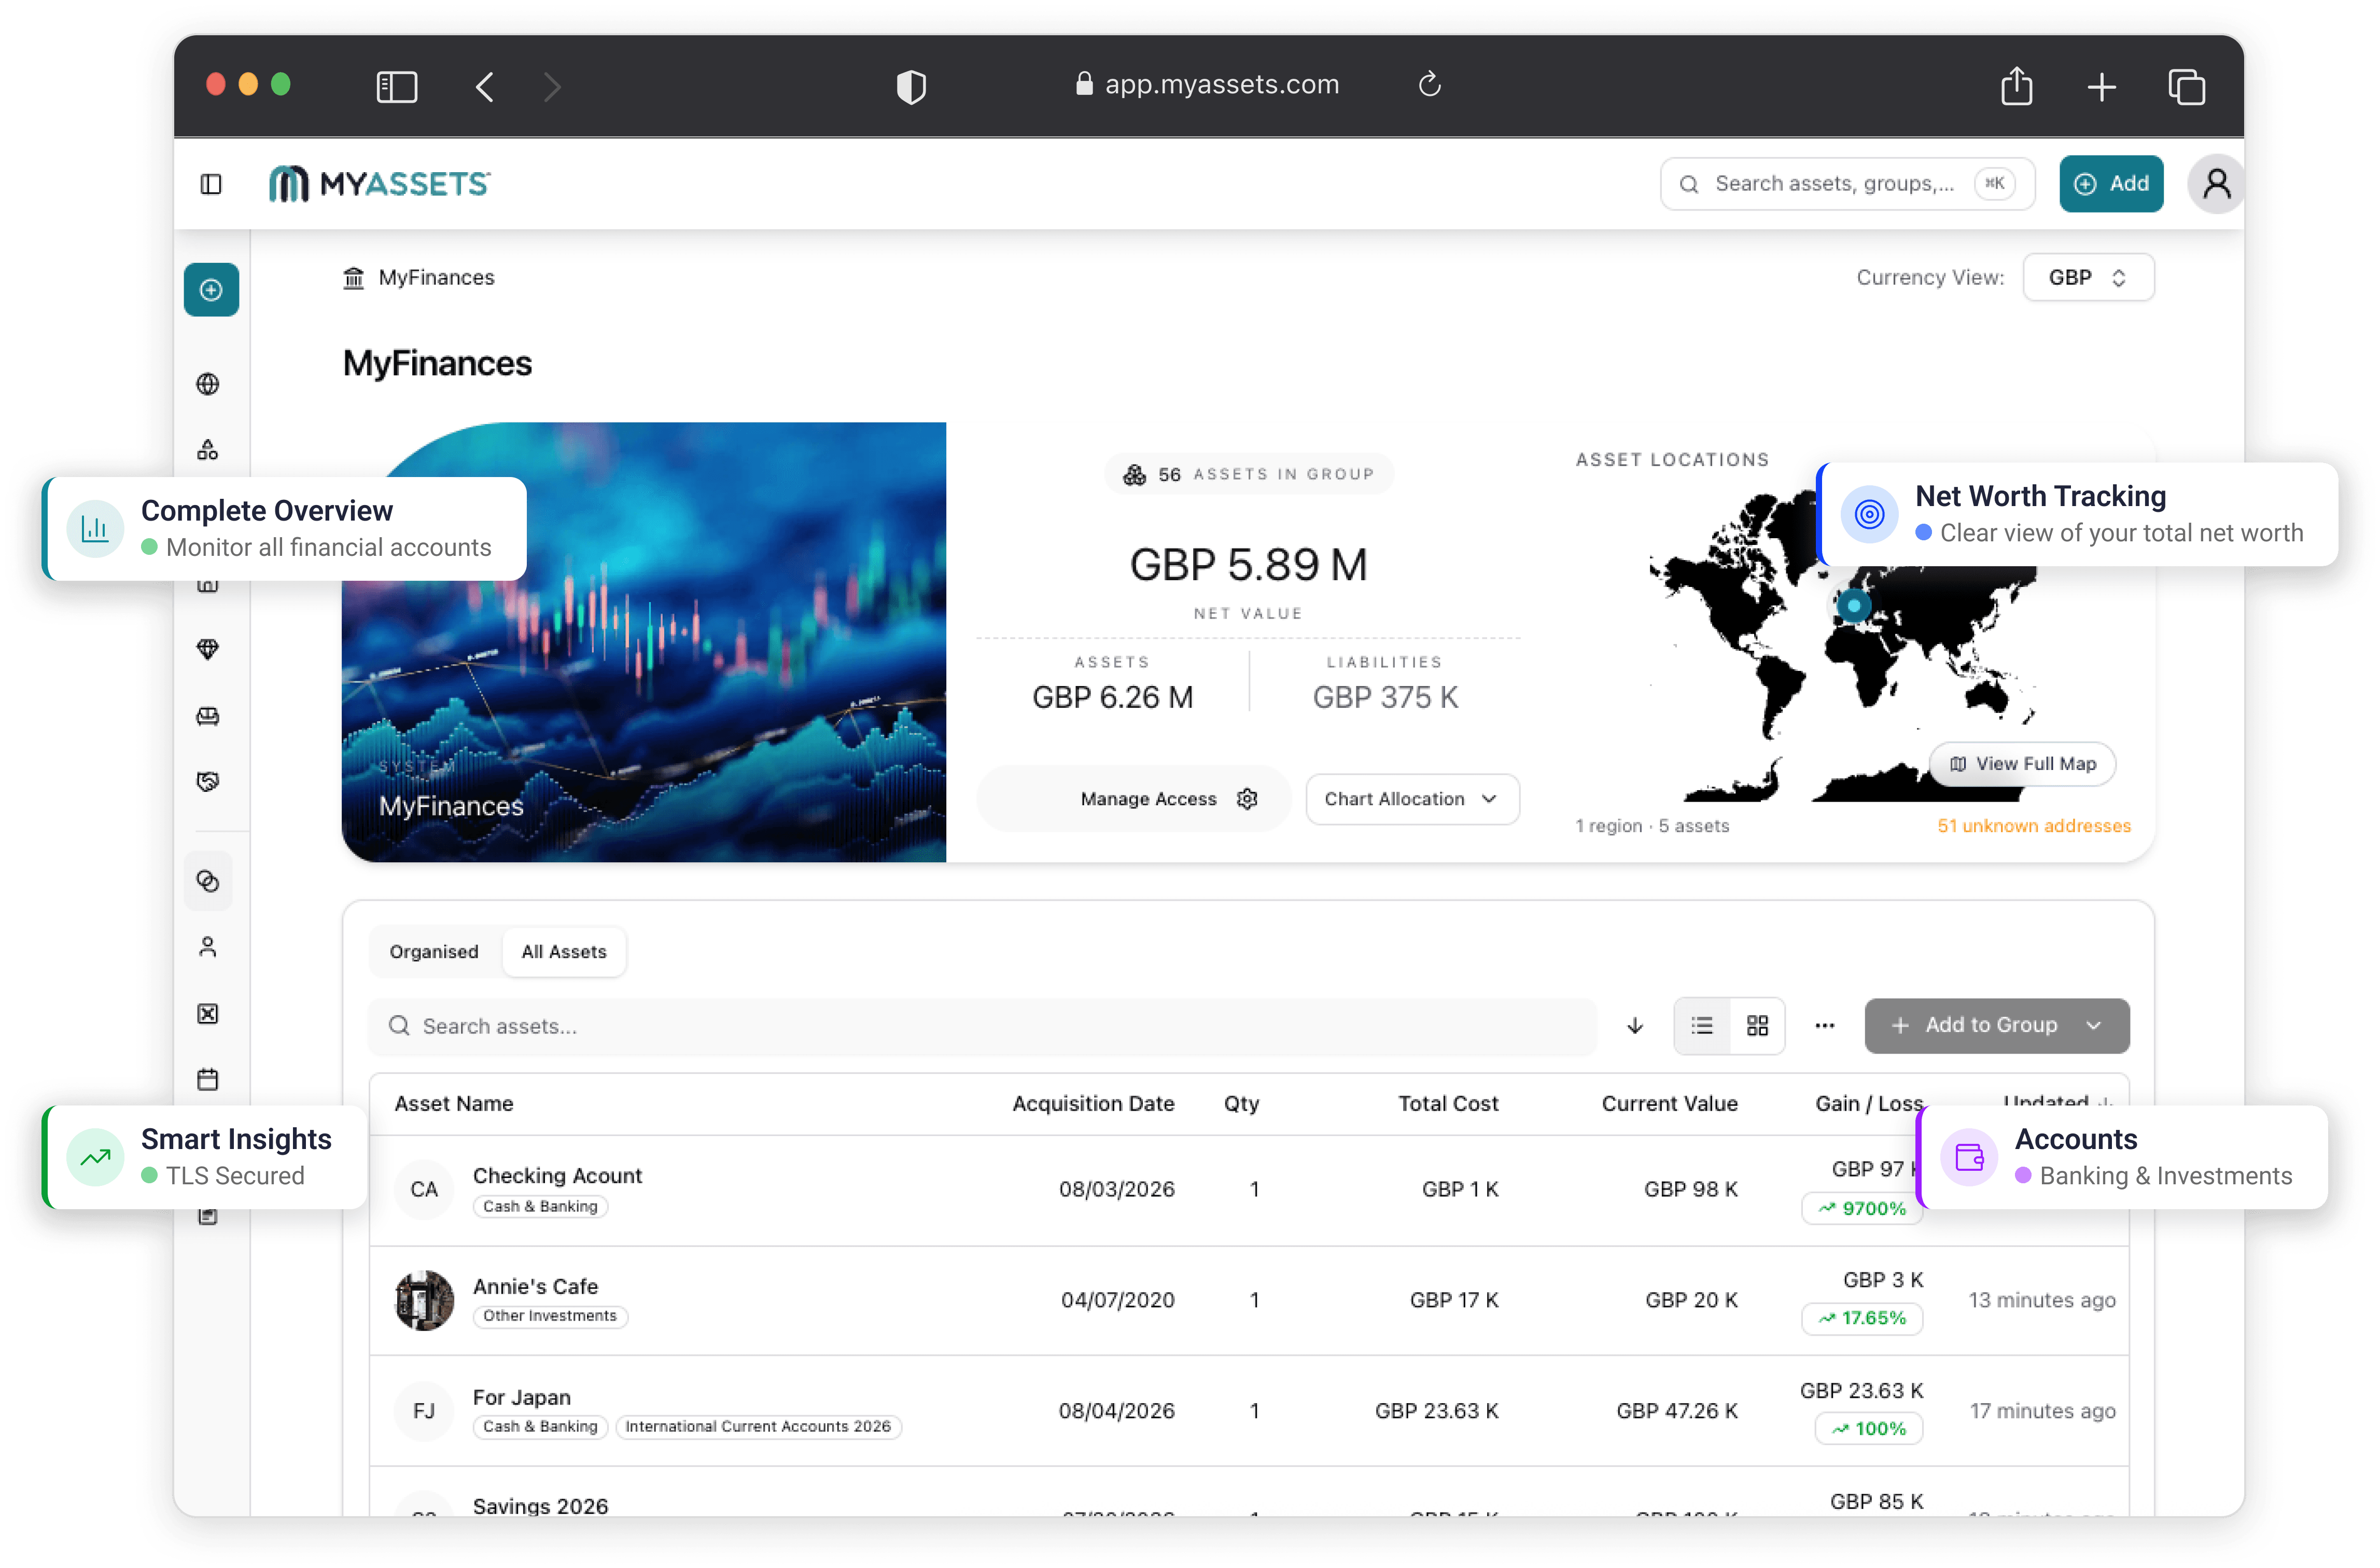
Task: Sort by the Asset Name column header
Action: [454, 1104]
